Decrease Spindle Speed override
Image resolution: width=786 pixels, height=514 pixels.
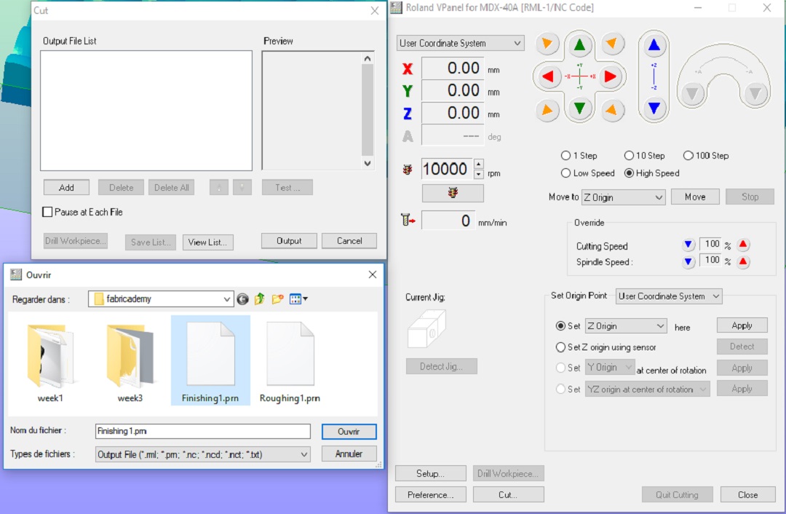pyautogui.click(x=688, y=261)
